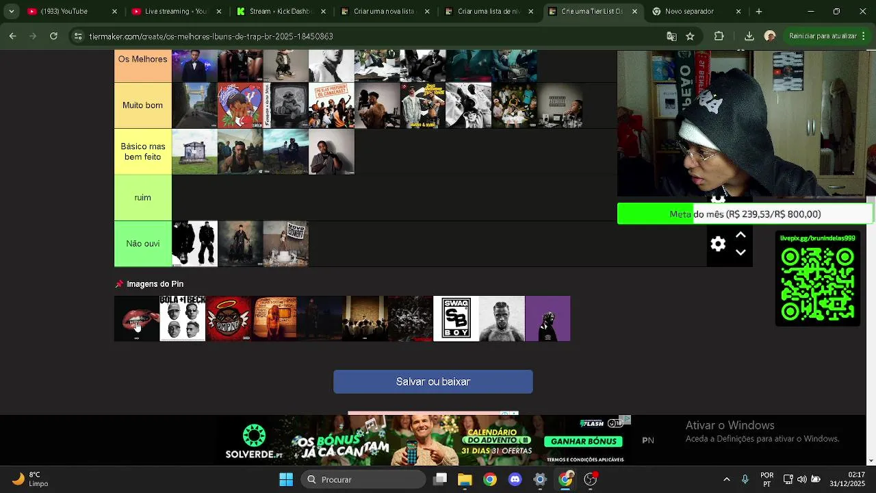Bookmark this page with the star icon
This screenshot has height=493, width=876.
click(x=690, y=36)
